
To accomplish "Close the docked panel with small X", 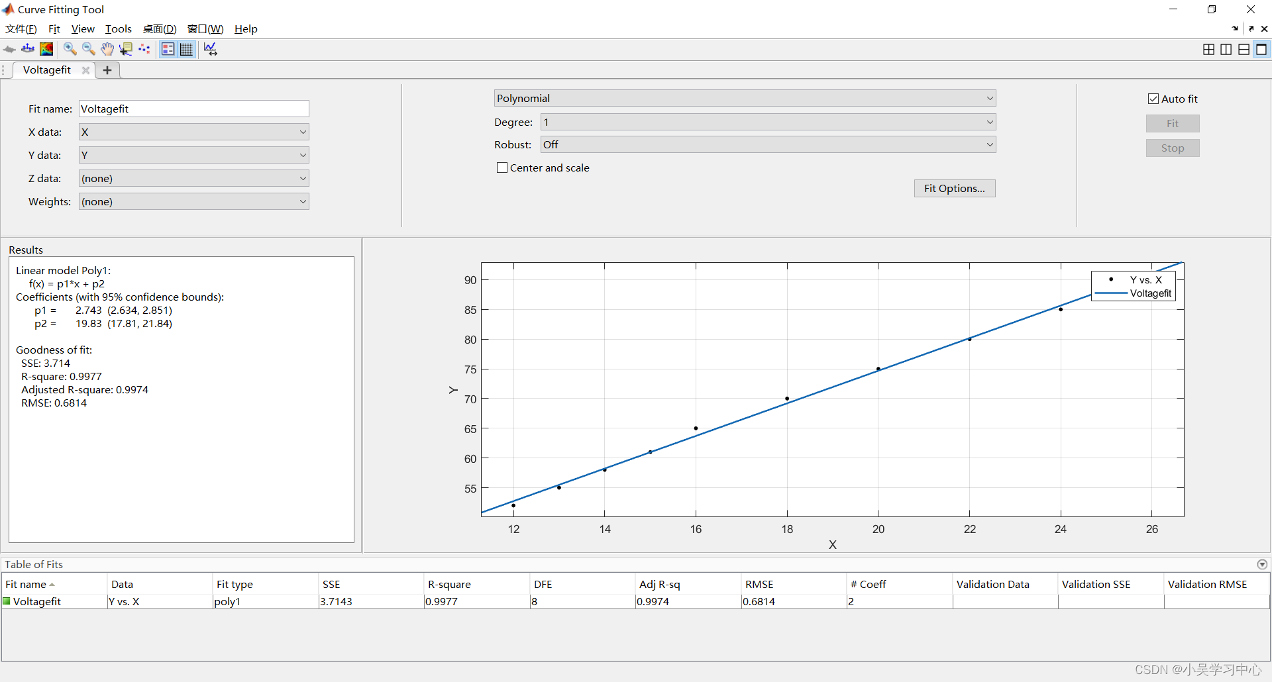I will tap(1265, 28).
